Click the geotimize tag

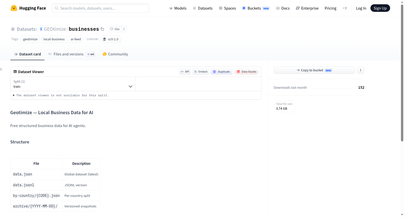pyautogui.click(x=30, y=39)
